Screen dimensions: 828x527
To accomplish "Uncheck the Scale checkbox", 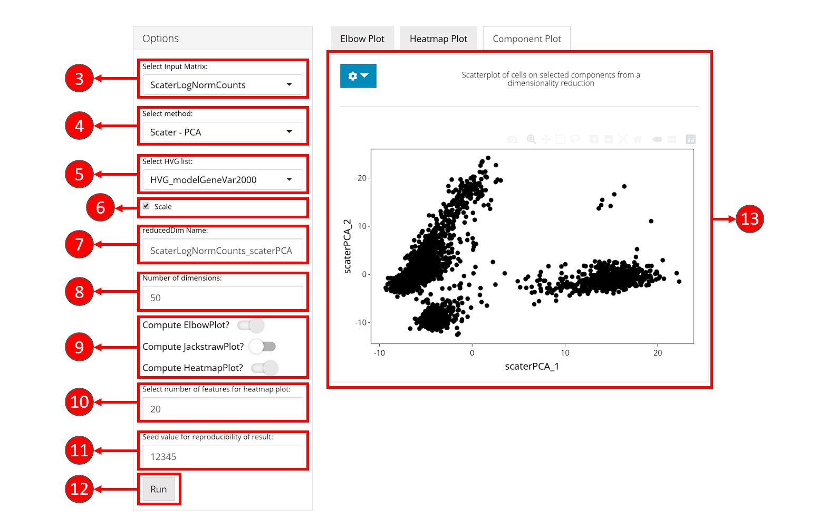I will click(x=147, y=206).
